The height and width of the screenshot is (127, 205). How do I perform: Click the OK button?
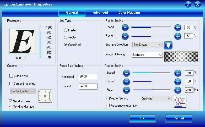[143, 118]
